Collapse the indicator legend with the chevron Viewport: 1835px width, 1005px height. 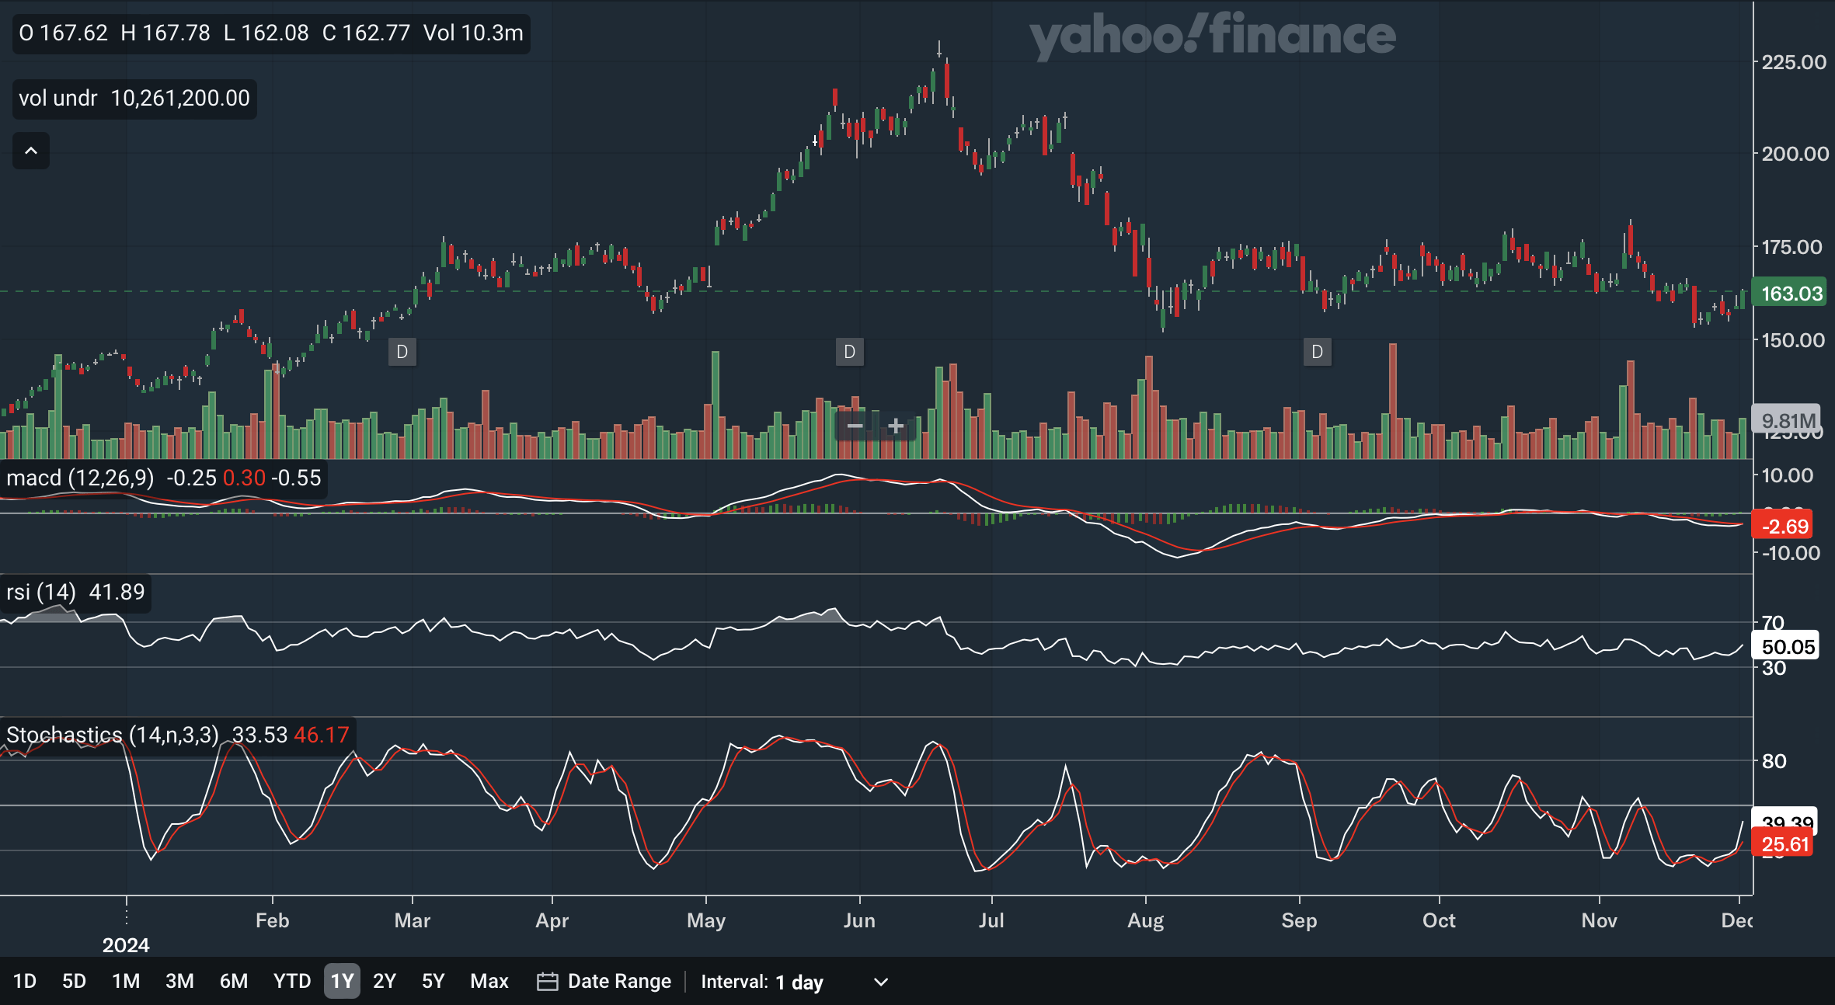click(x=31, y=151)
